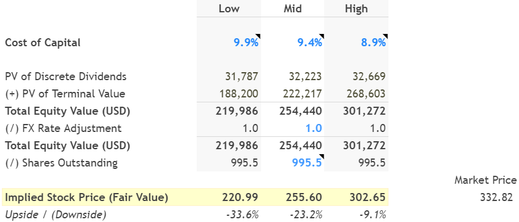Click Implied Stock Price (Fair Value) label
This screenshot has height=222, width=519.
87,197
